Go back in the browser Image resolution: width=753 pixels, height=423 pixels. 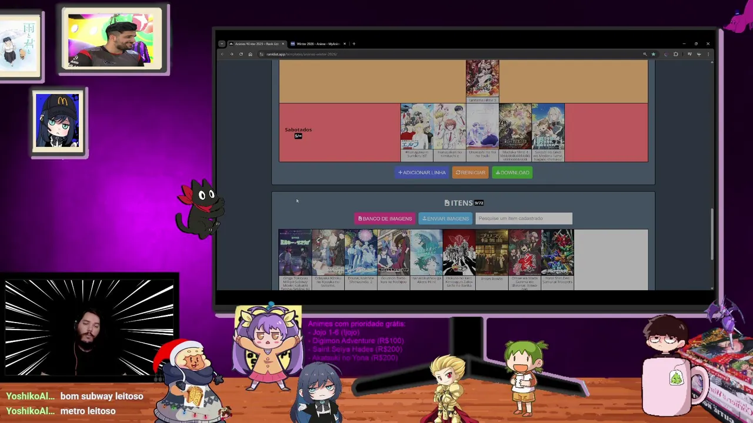[x=222, y=54]
